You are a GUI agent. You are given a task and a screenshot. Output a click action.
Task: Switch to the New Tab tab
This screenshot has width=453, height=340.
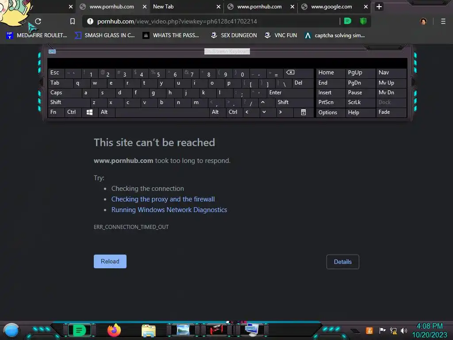tap(186, 7)
